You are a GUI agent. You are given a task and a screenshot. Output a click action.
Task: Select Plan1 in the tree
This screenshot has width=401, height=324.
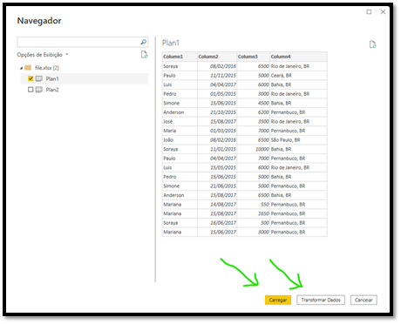[52, 78]
